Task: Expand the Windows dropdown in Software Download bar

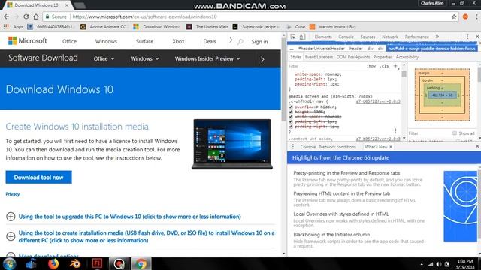Action: (144, 58)
